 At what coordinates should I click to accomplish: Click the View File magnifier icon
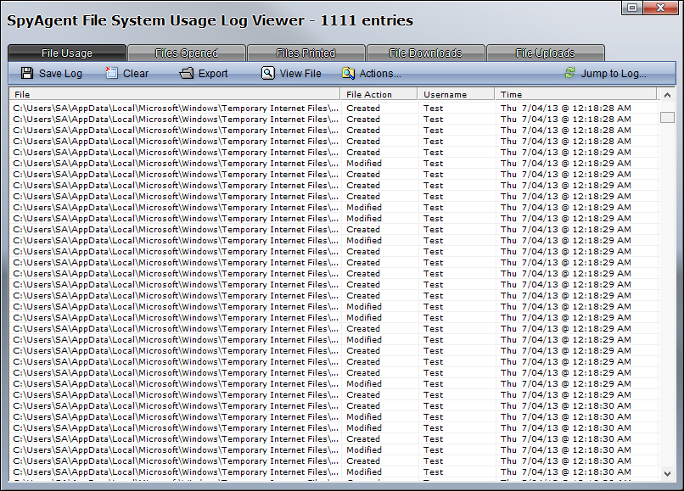click(x=268, y=74)
